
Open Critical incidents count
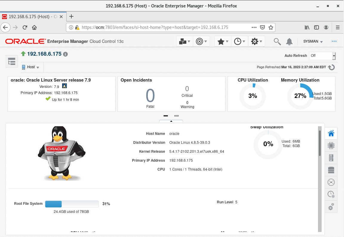point(187,89)
